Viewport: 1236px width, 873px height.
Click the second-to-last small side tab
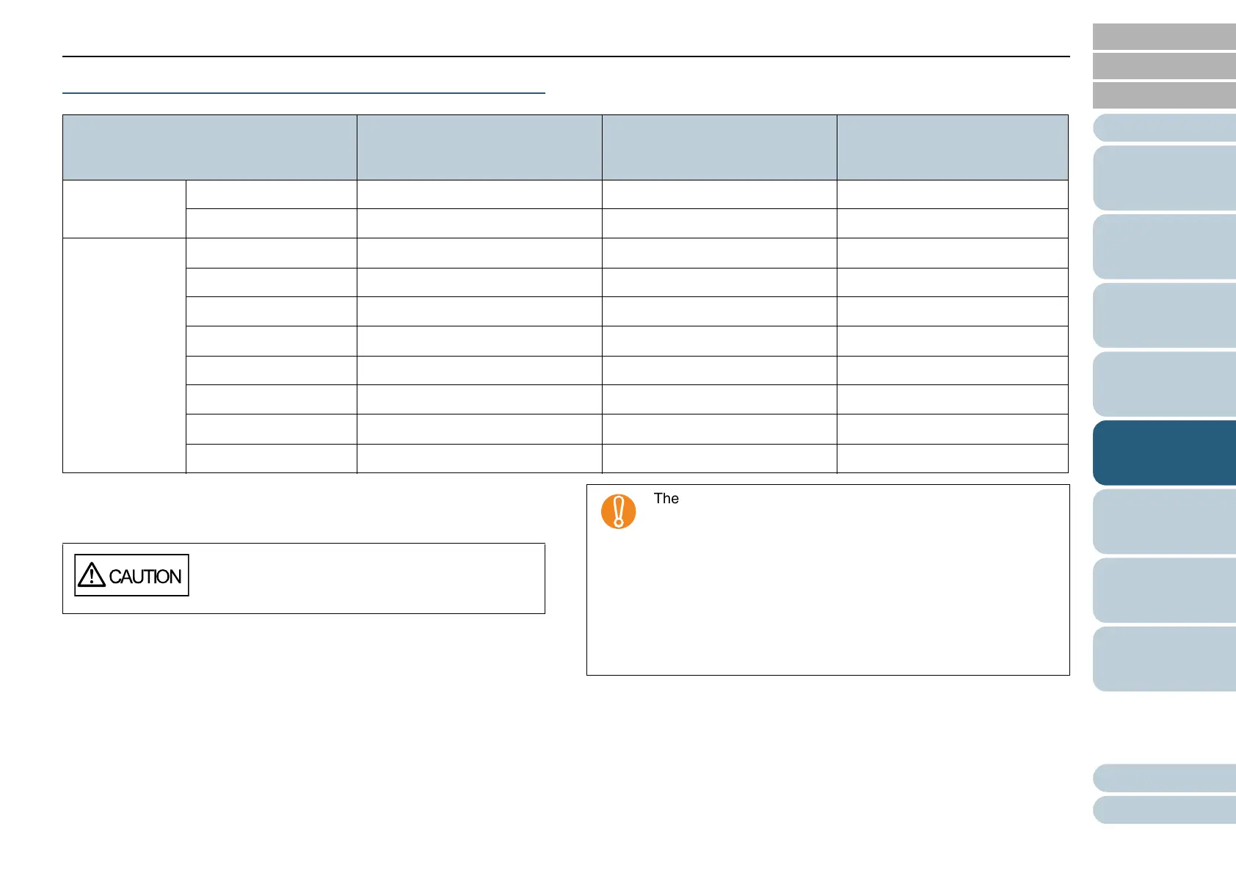(1163, 778)
